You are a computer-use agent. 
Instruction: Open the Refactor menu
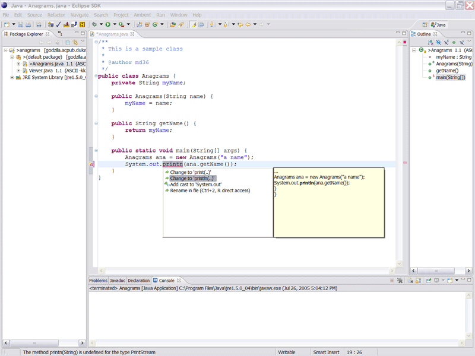click(x=56, y=15)
